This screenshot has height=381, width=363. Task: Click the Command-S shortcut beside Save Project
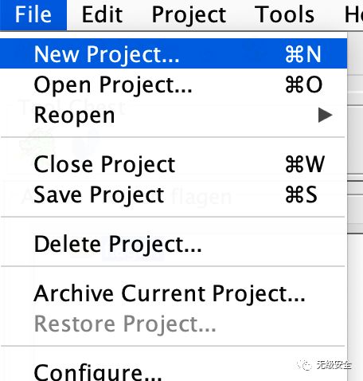point(301,194)
